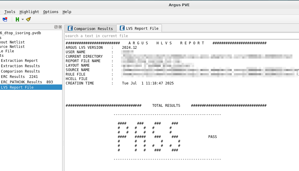This screenshot has height=171, width=299.
Task: Open the Help menu
Action: [x=67, y=12]
